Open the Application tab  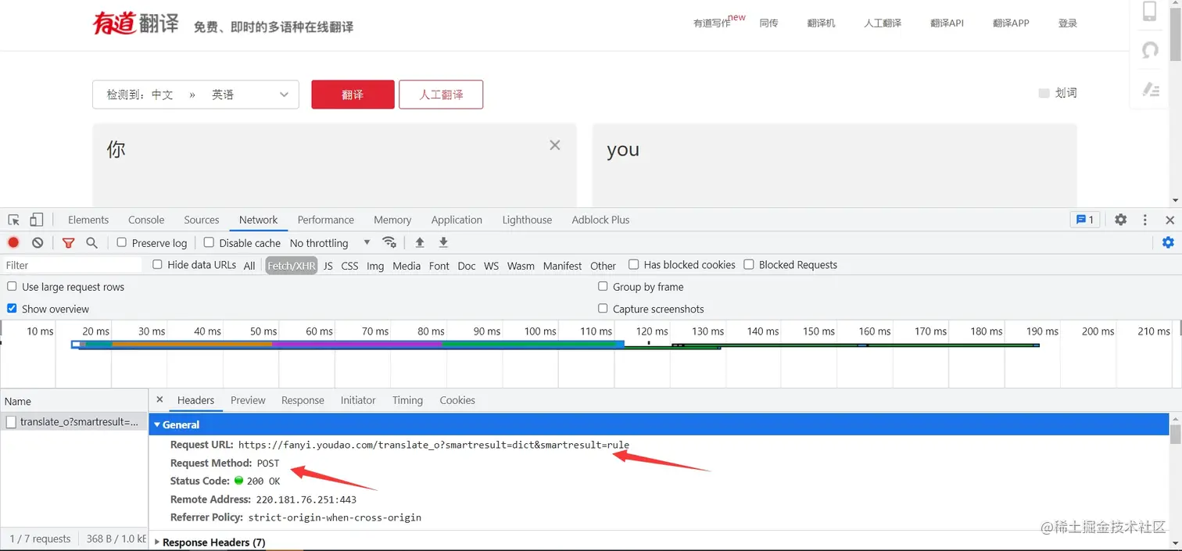457,220
